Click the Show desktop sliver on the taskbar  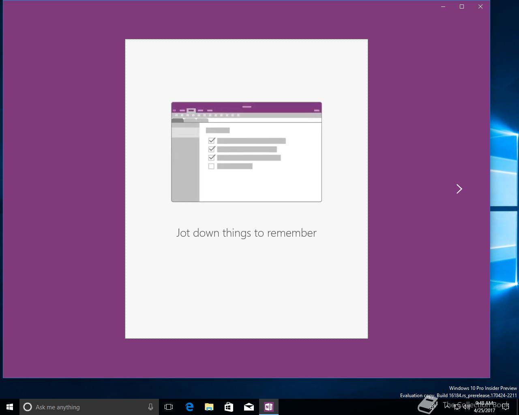pyautogui.click(x=518, y=407)
